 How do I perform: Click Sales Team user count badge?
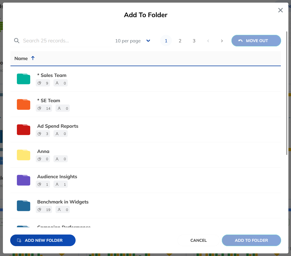click(x=61, y=83)
